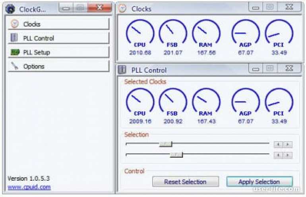
Task: Close the PLL Control window
Action: (x=289, y=68)
